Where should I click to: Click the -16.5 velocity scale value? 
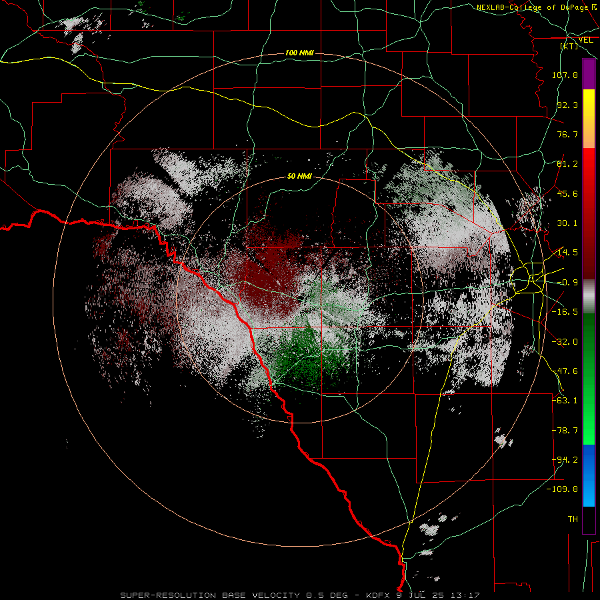pyautogui.click(x=565, y=312)
